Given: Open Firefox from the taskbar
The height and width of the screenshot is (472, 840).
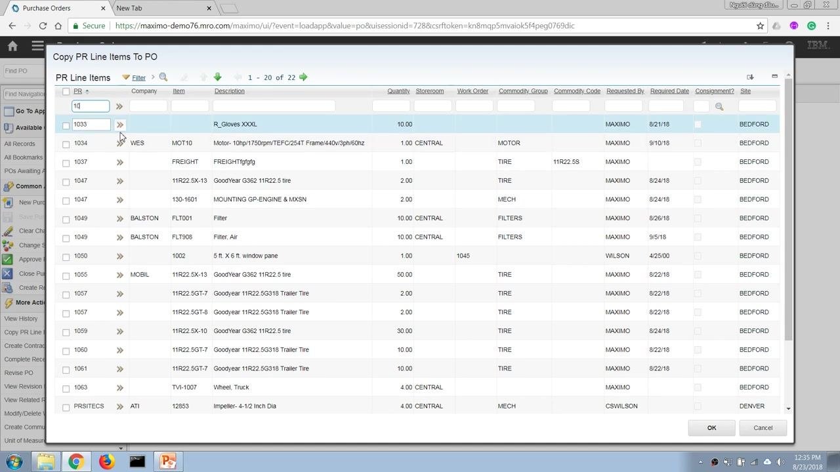Looking at the screenshot, I should click(x=106, y=462).
